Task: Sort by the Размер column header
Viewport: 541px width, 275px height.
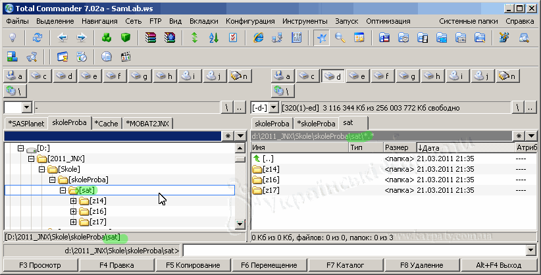Action: (399, 147)
